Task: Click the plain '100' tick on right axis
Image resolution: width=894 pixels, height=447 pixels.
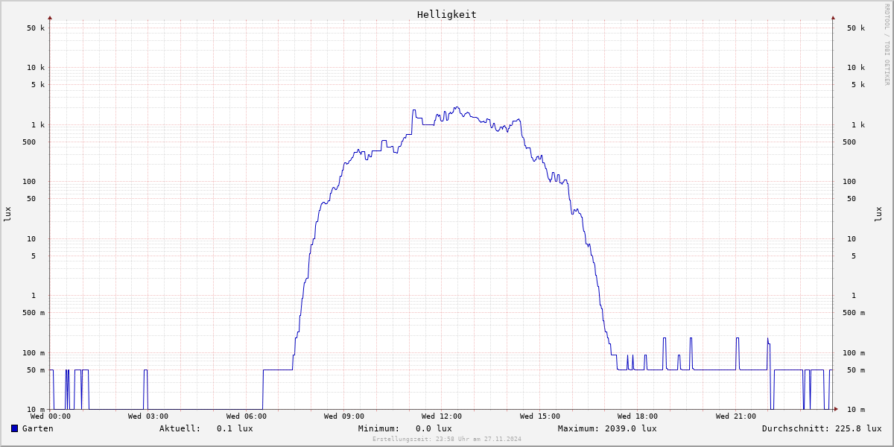Action: [x=849, y=182]
